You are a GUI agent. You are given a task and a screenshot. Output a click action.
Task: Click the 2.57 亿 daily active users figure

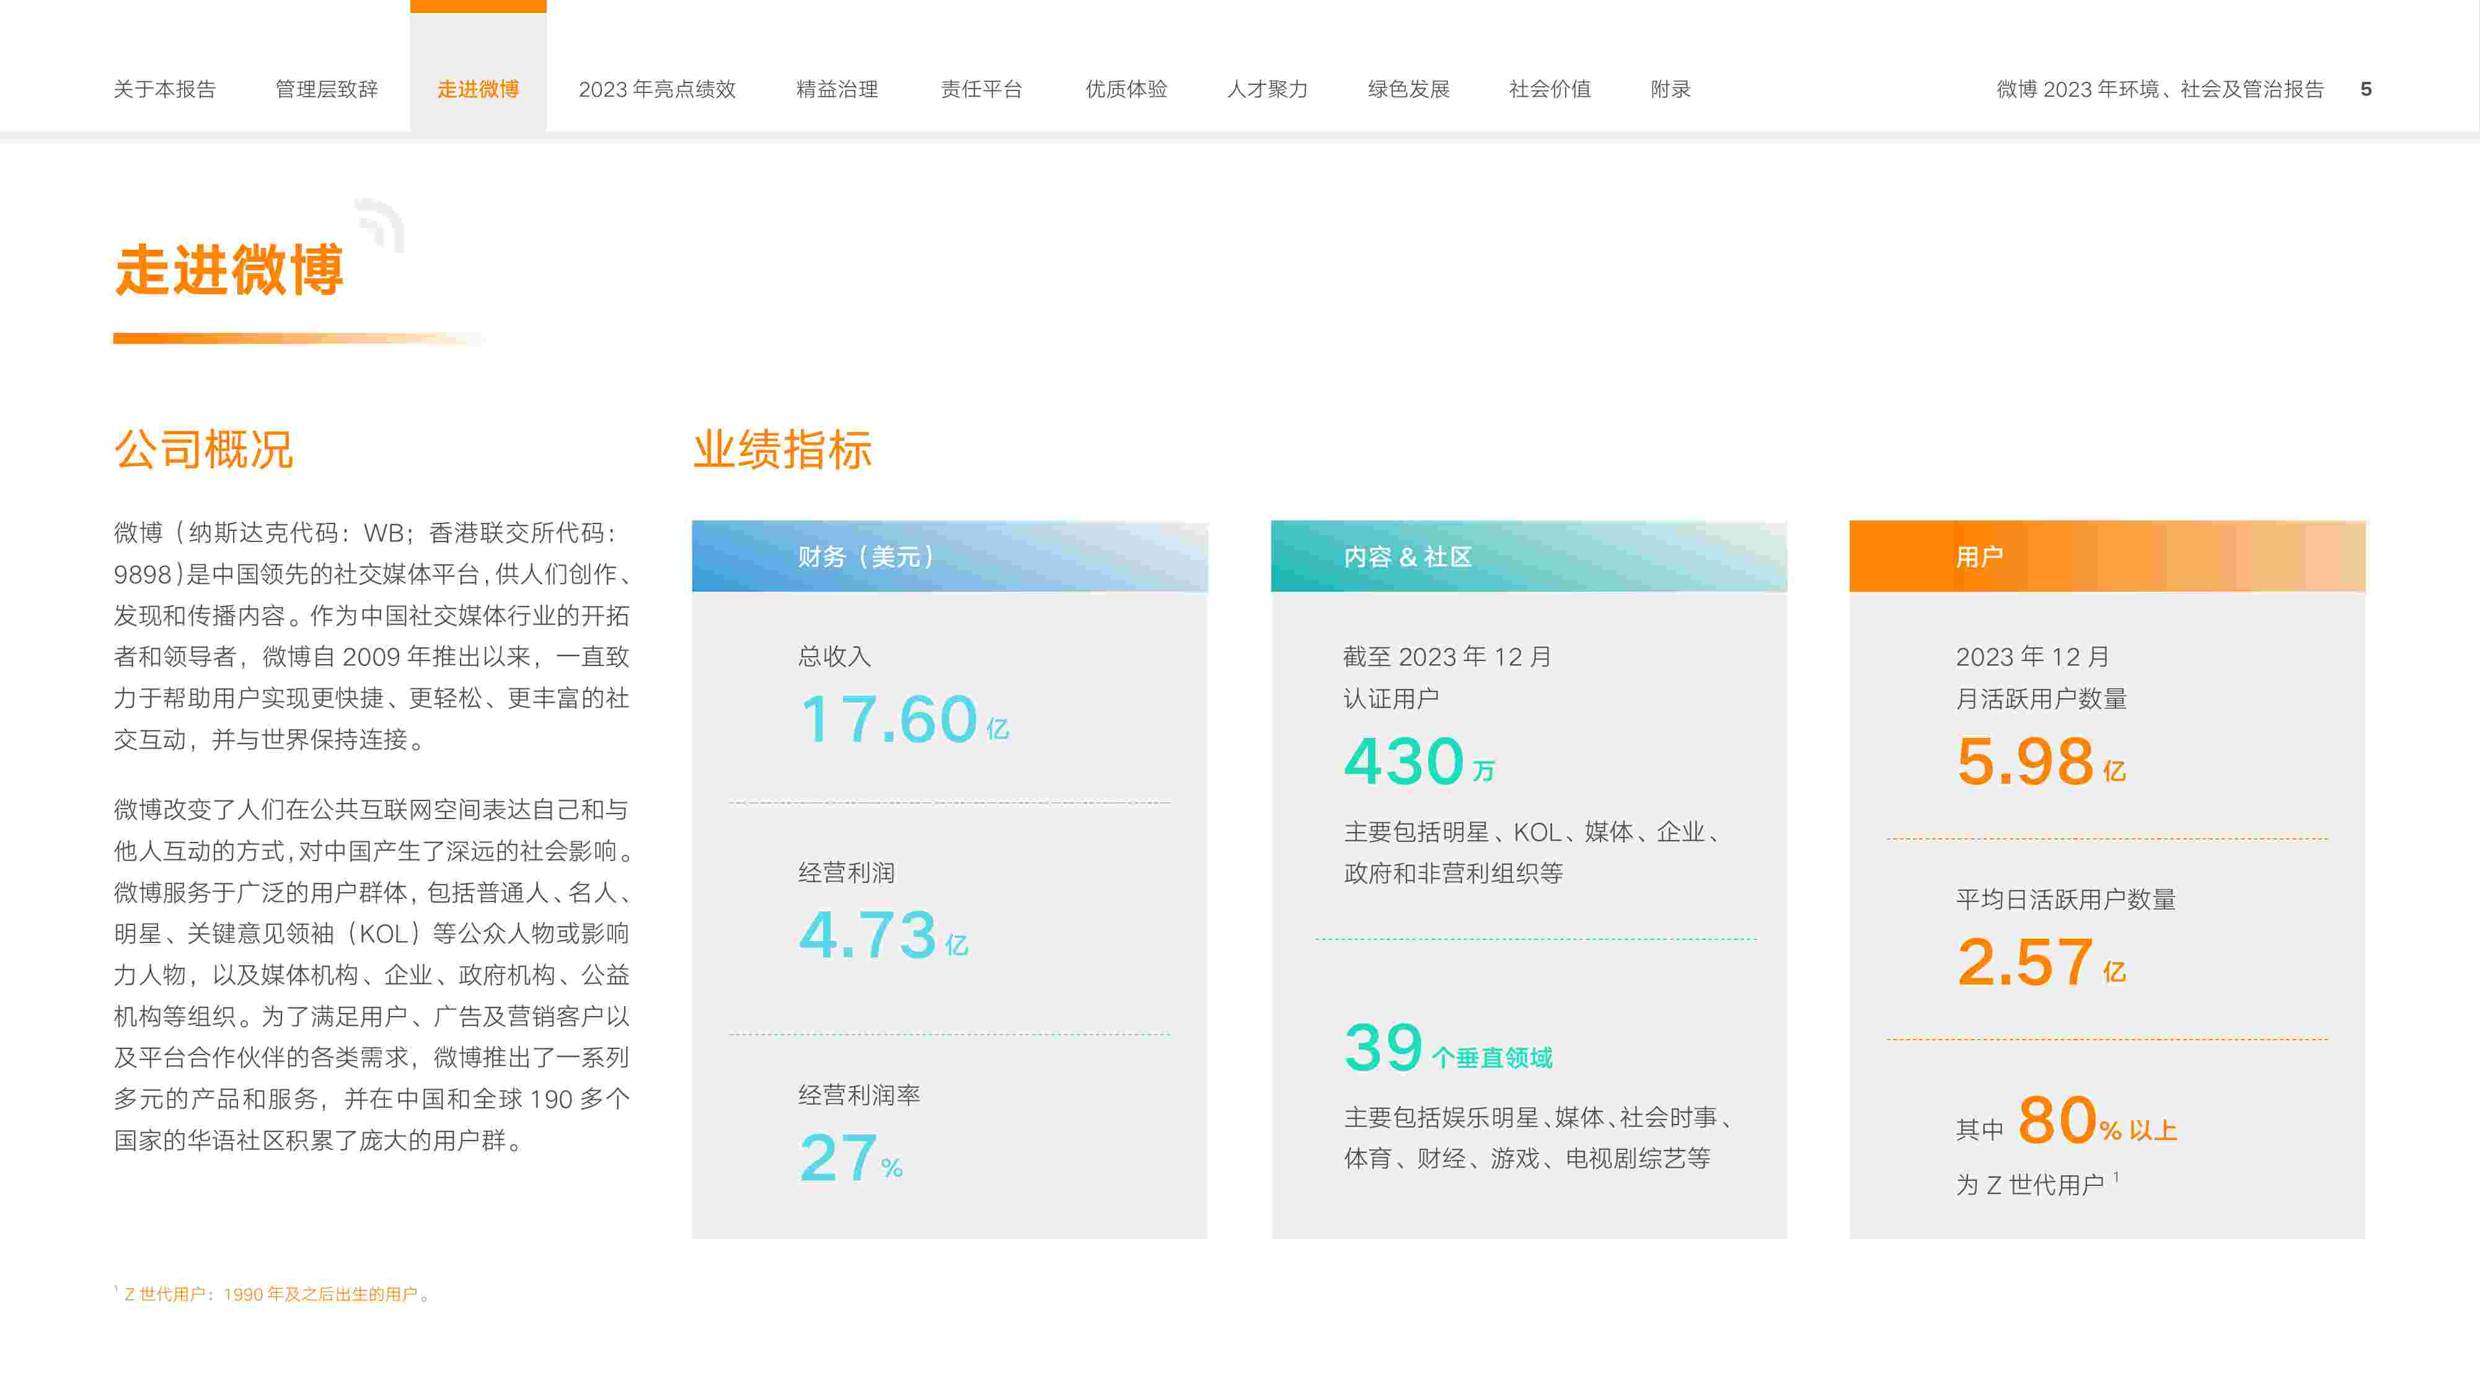pos(2041,962)
